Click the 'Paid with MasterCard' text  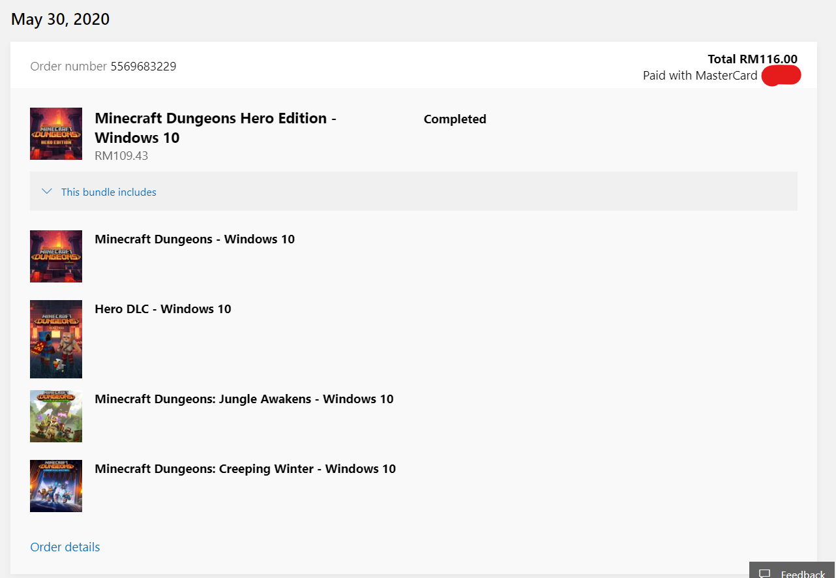700,76
